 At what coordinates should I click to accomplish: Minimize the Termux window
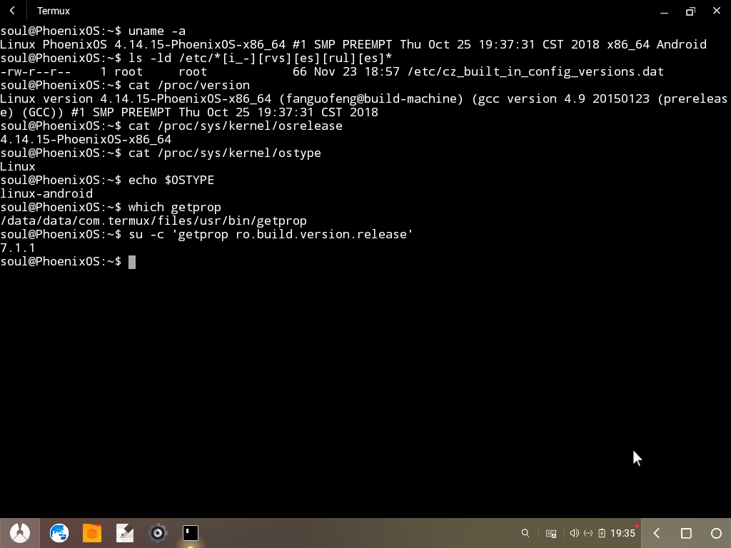(665, 11)
